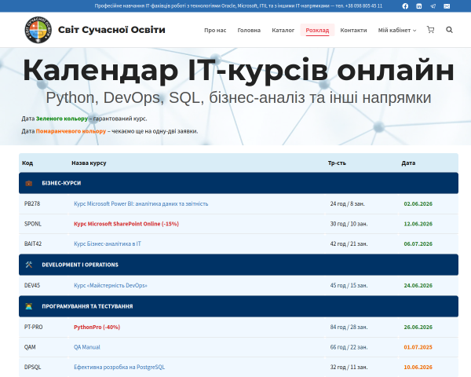Open the Ефективна розробка на PostgreSQL link
Screen dimensions: 471x377
click(x=119, y=367)
